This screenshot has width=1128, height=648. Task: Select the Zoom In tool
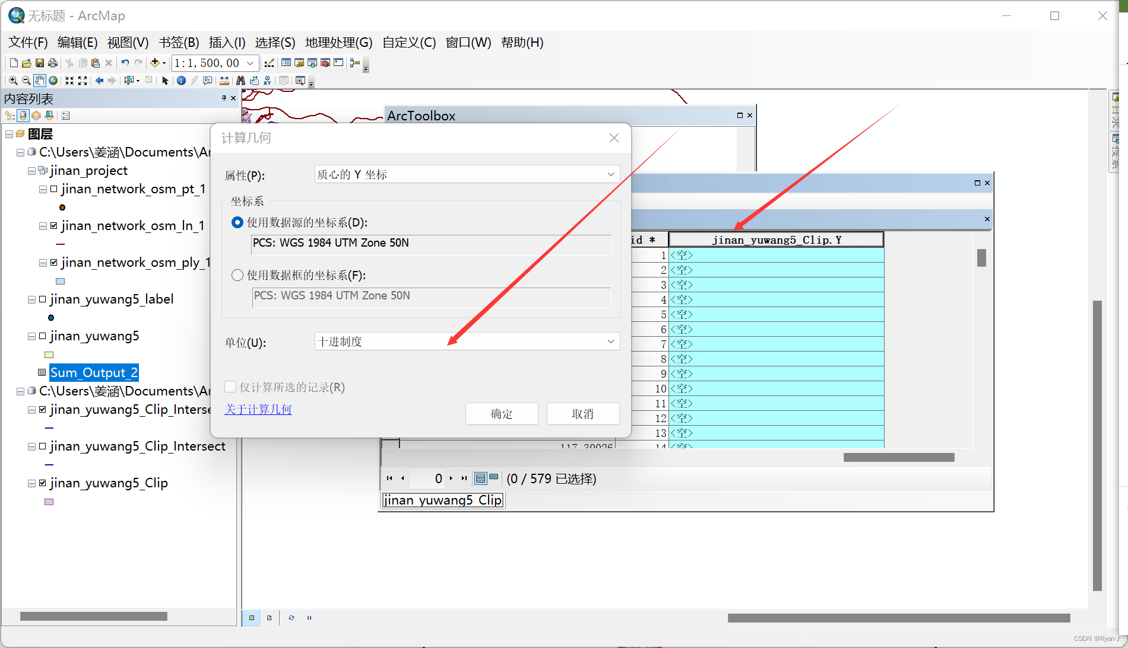(13, 81)
